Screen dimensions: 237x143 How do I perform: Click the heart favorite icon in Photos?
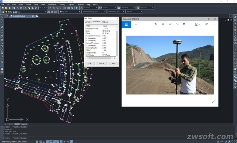pyautogui.click(x=170, y=24)
